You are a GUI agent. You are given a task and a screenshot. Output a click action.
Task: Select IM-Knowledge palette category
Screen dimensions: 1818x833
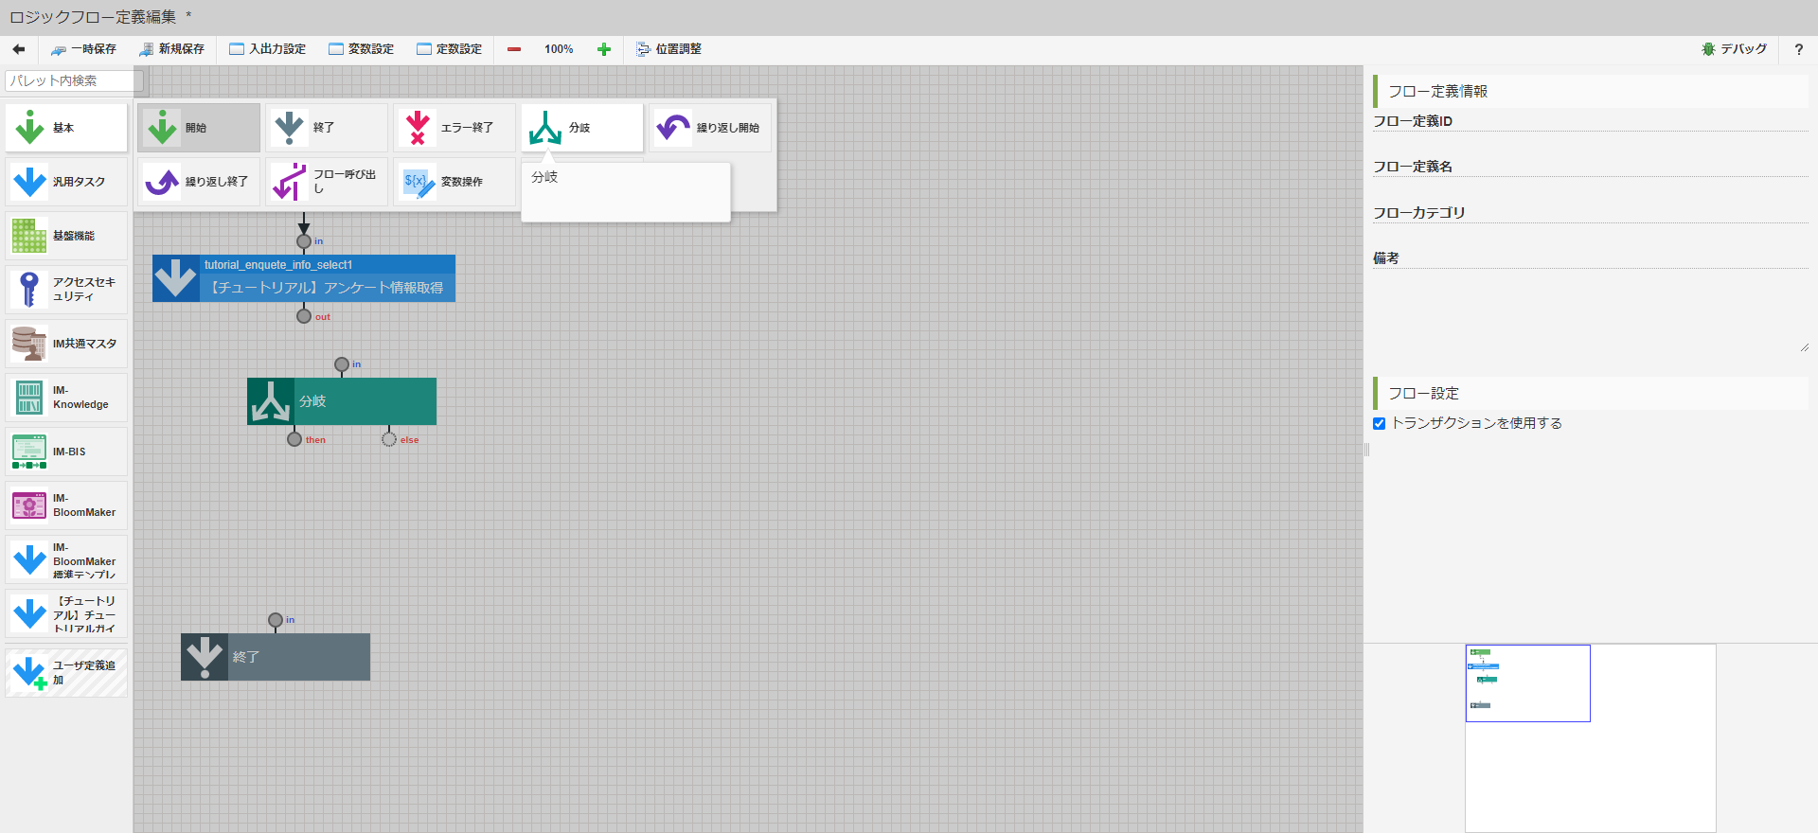[66, 398]
